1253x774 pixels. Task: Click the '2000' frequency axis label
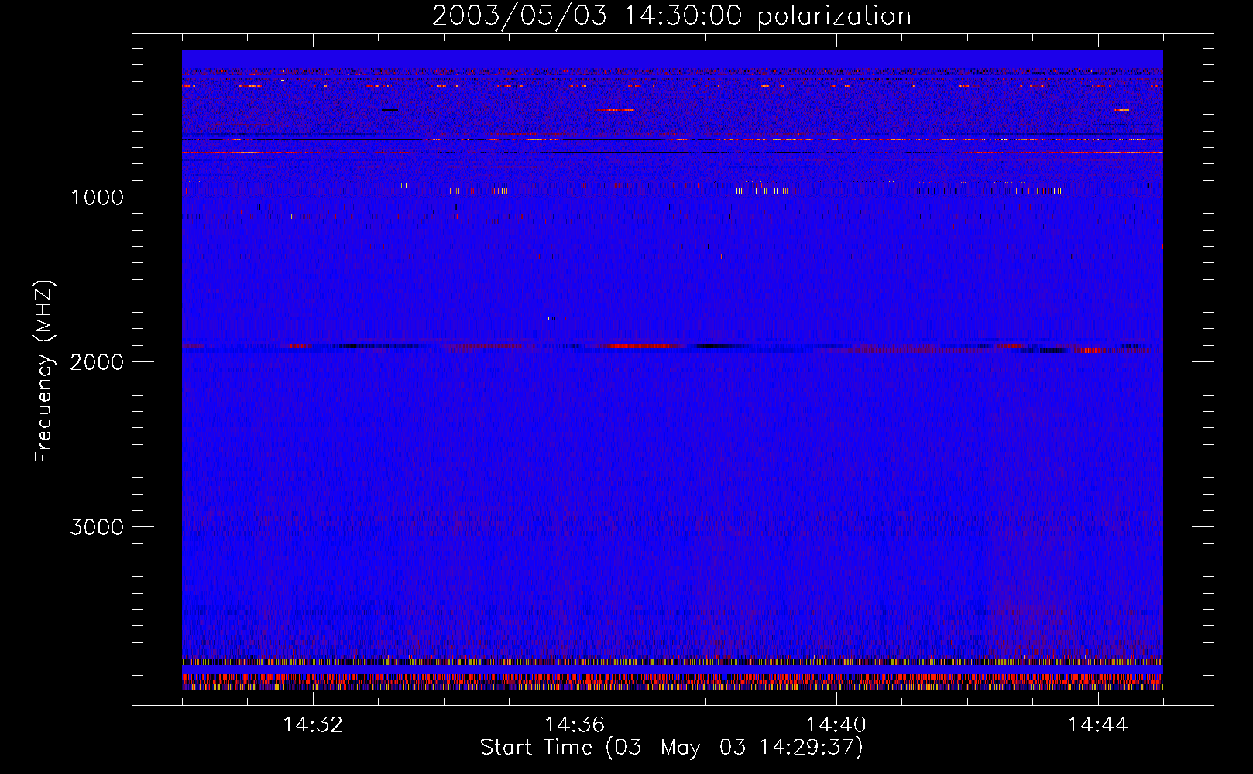tap(97, 362)
